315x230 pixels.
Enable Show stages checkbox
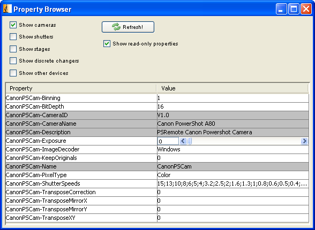pyautogui.click(x=13, y=49)
